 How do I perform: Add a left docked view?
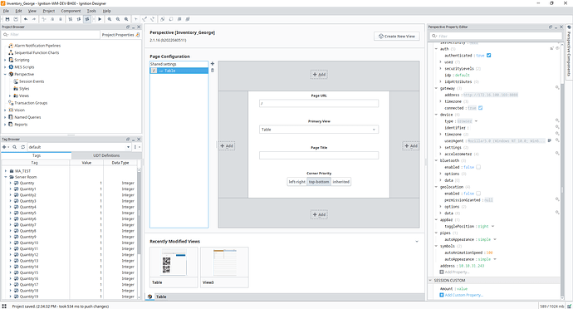click(227, 146)
